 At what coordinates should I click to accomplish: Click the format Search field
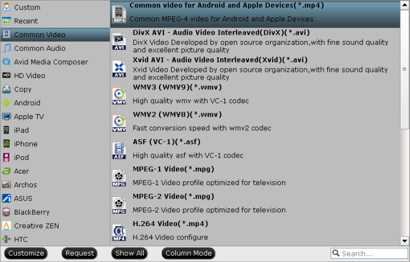[369, 253]
